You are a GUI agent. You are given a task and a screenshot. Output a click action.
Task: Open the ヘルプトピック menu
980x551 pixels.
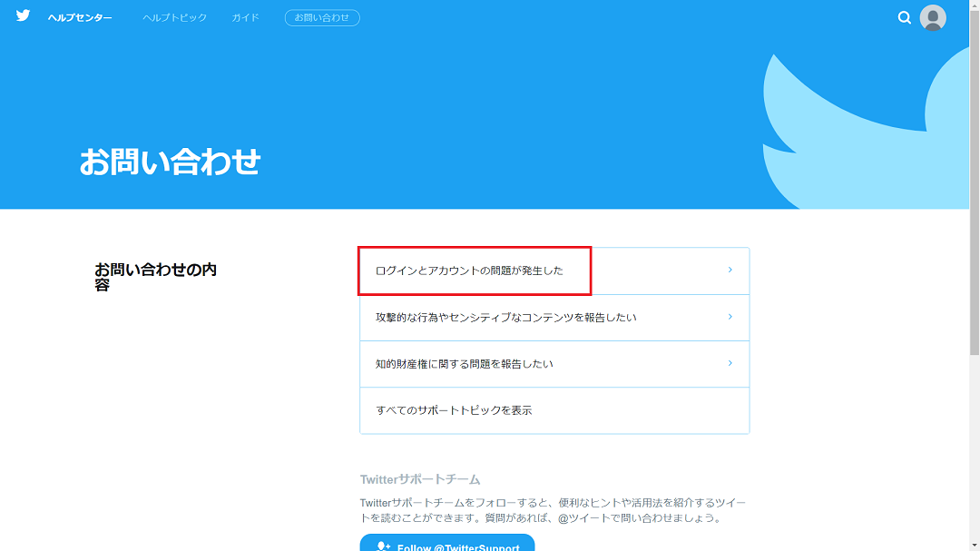174,18
